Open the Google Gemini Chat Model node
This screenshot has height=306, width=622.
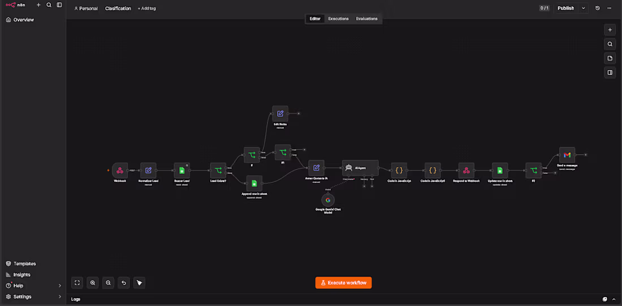pyautogui.click(x=328, y=200)
